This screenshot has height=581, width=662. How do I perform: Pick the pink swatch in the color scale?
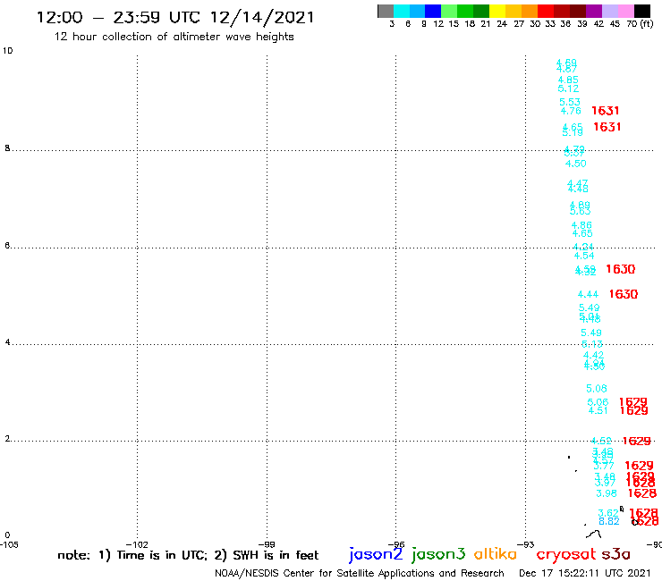point(626,11)
